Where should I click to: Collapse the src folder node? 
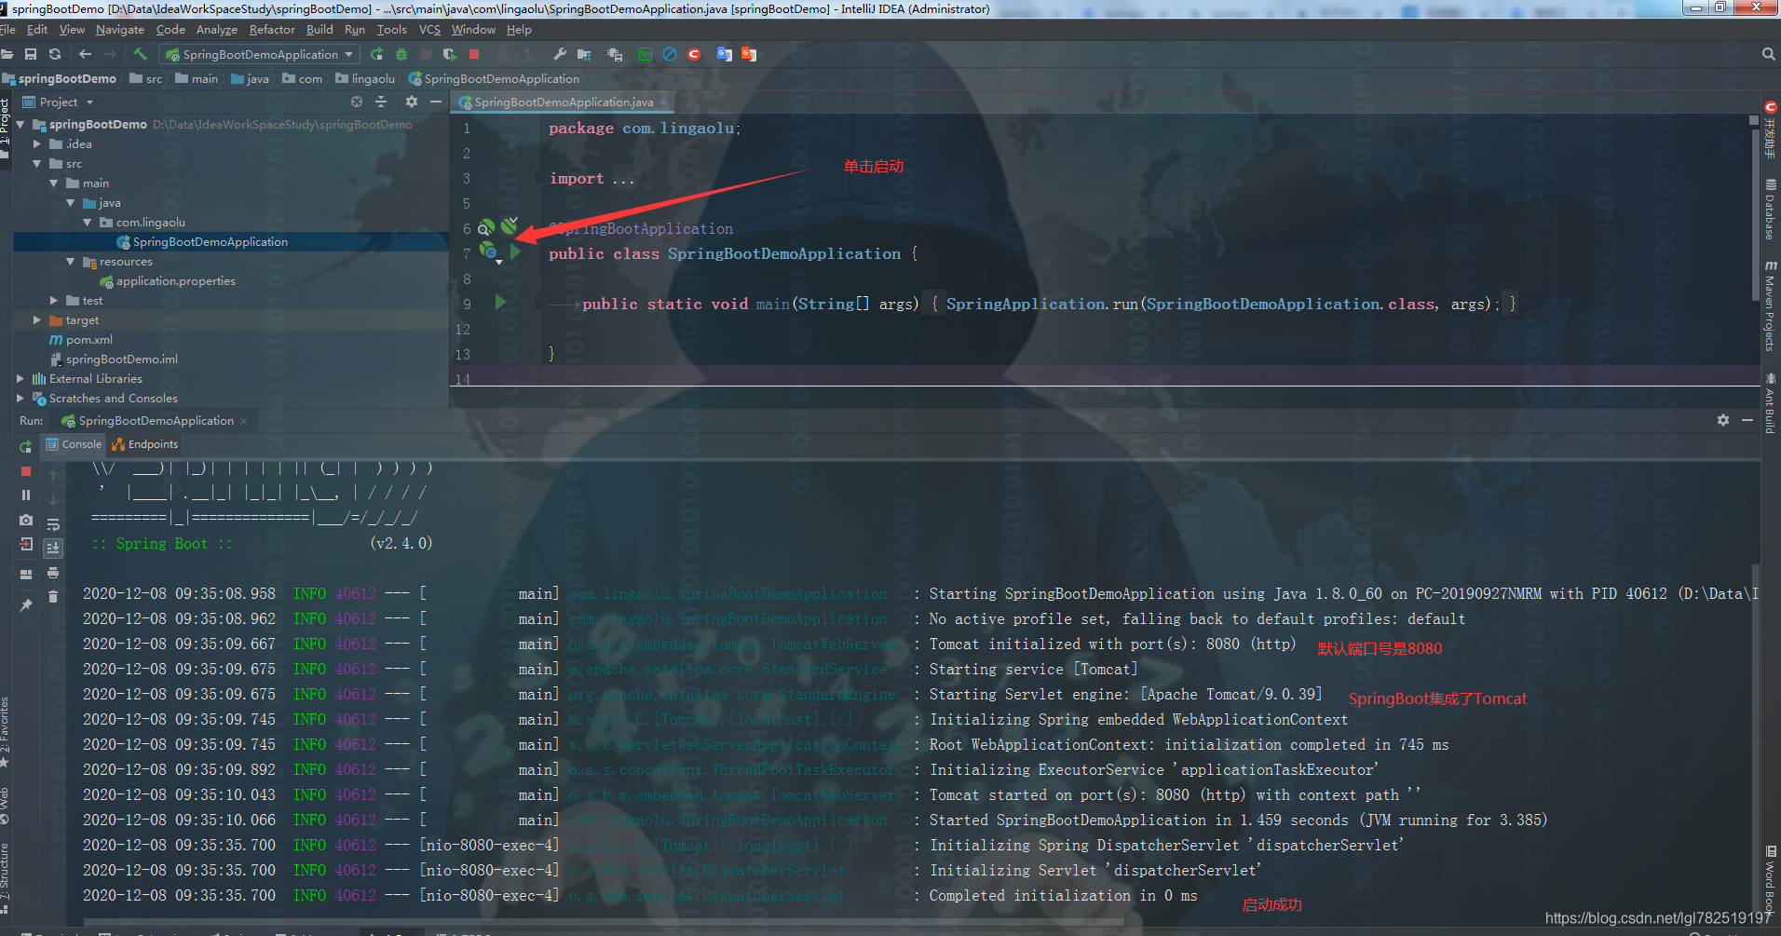pyautogui.click(x=37, y=163)
